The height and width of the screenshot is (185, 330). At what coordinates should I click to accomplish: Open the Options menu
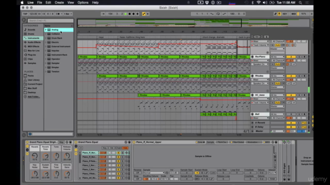(x=83, y=3)
